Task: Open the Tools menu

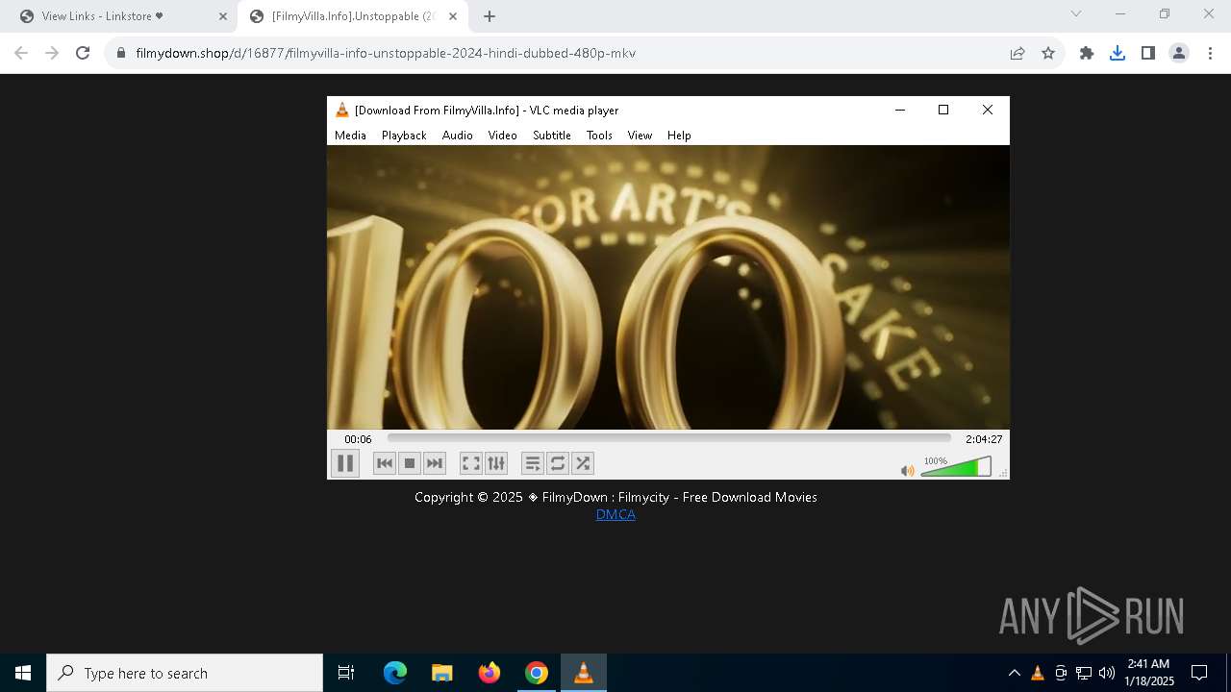Action: pyautogui.click(x=599, y=136)
